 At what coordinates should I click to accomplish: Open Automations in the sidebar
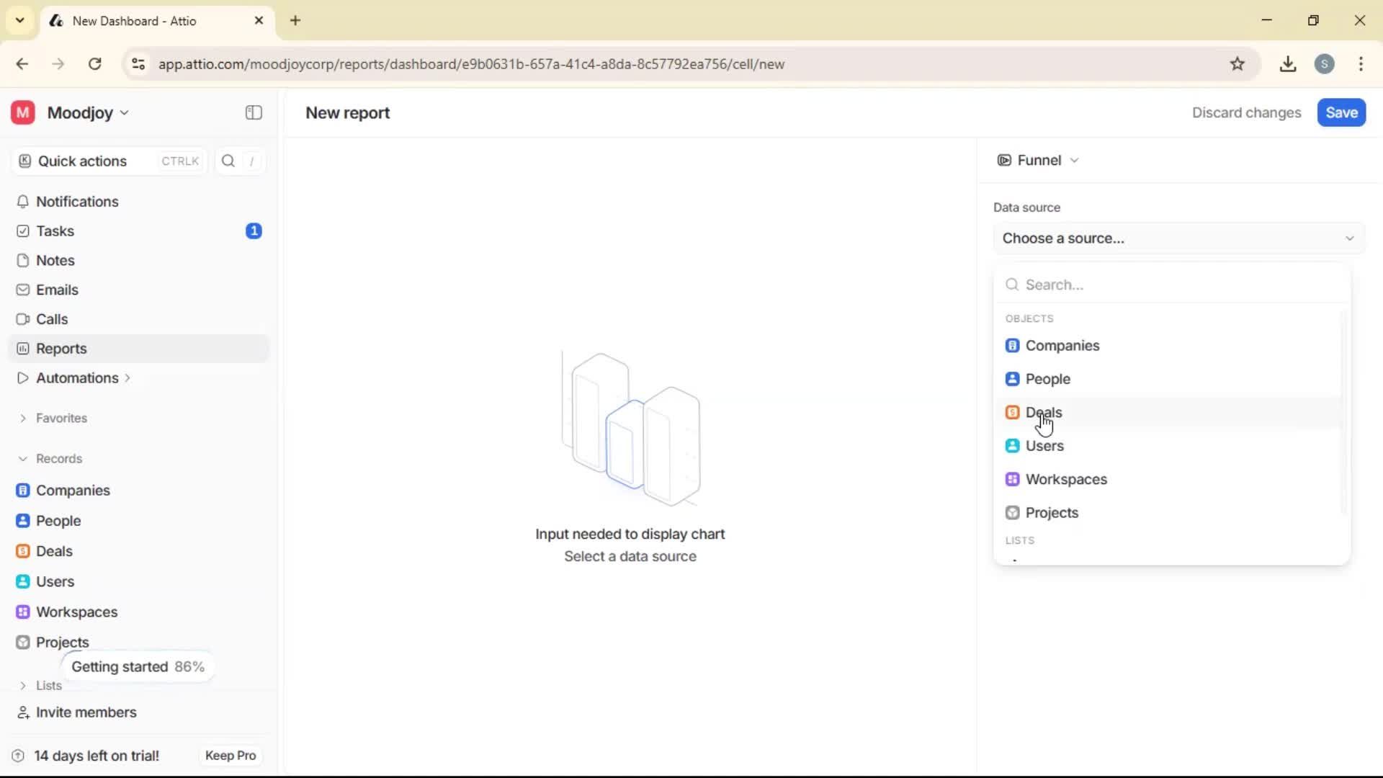(x=76, y=377)
